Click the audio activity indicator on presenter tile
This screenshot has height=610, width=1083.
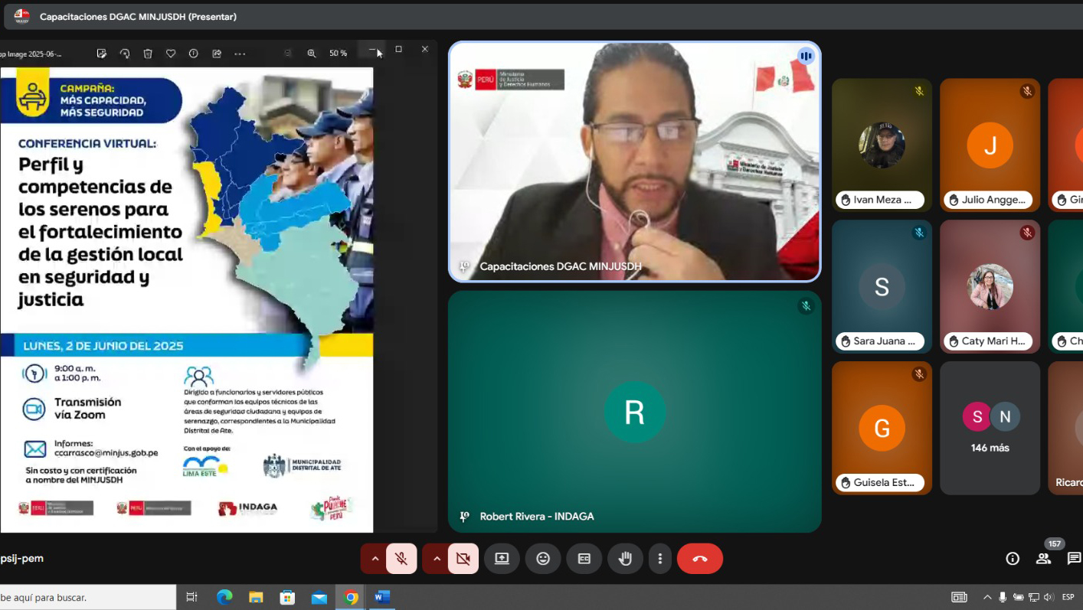pos(805,57)
